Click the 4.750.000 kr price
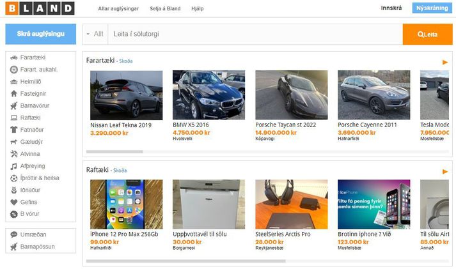Screen dimensions: 456x269 [191, 133]
